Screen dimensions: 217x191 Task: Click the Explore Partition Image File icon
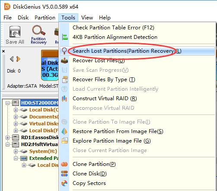(x=65, y=141)
